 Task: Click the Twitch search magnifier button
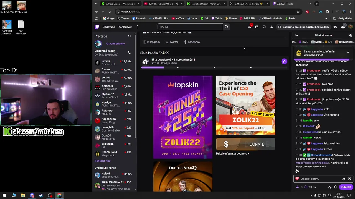coord(227,27)
